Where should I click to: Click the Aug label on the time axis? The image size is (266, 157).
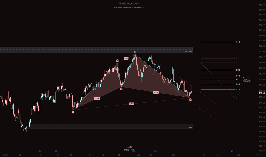(x=238, y=155)
